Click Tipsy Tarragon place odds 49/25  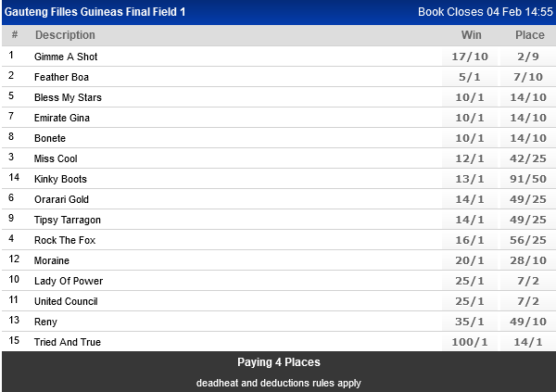click(530, 220)
